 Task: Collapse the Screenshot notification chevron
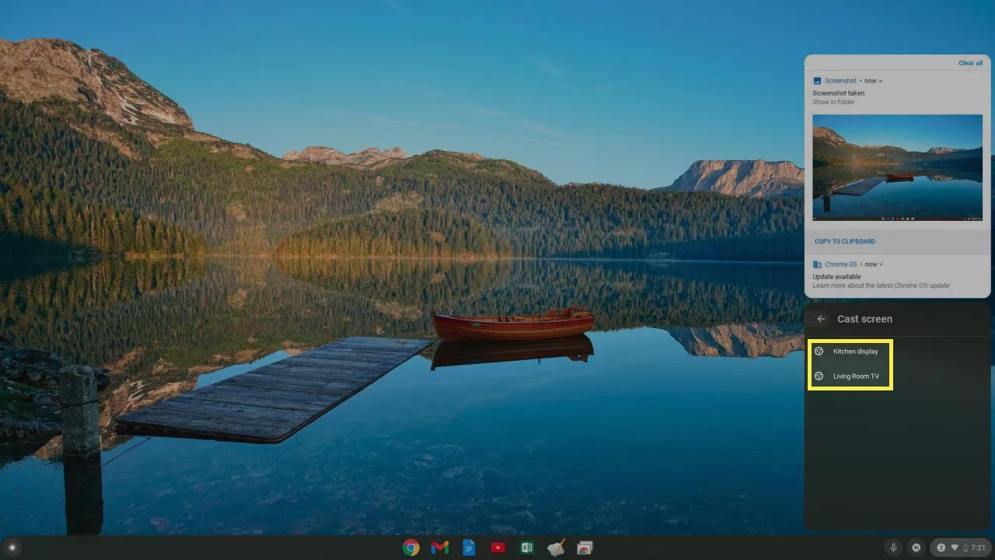coord(881,81)
